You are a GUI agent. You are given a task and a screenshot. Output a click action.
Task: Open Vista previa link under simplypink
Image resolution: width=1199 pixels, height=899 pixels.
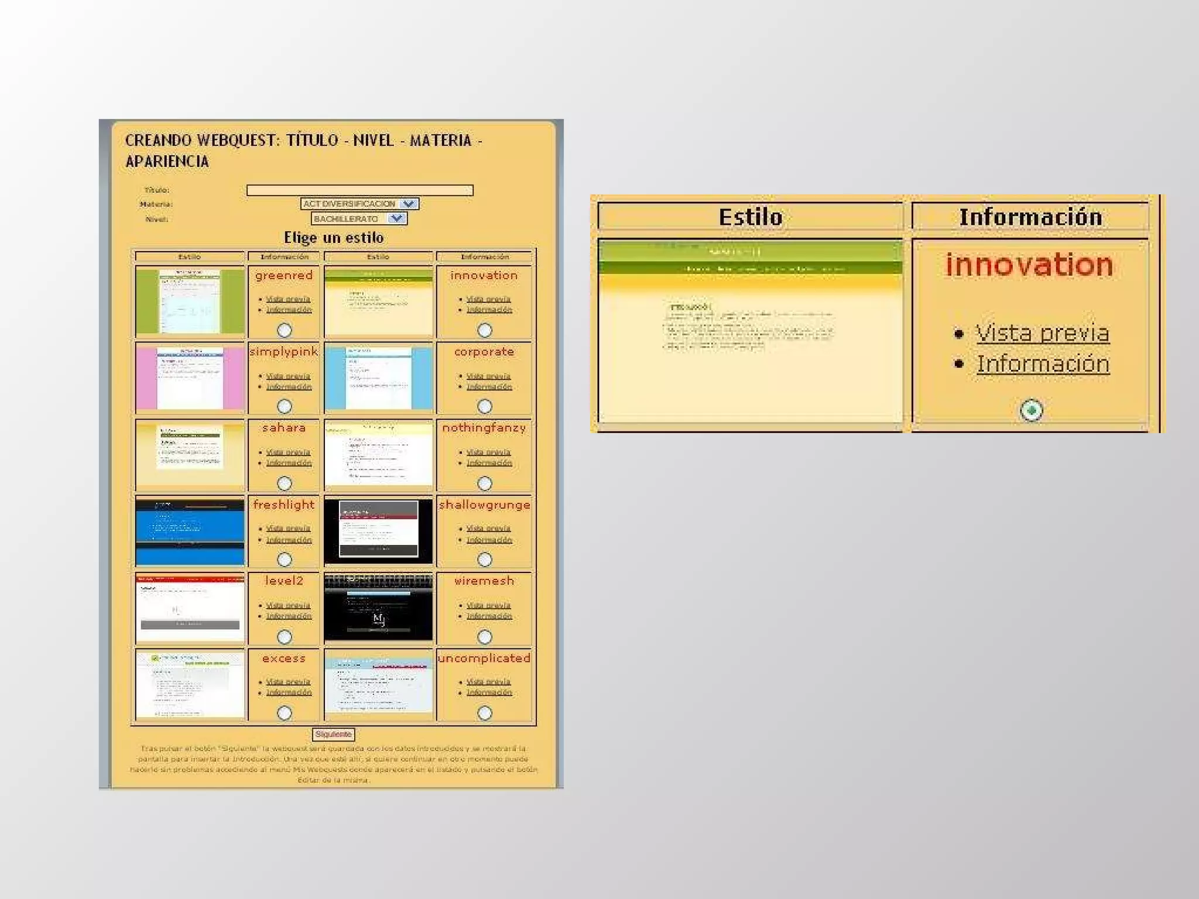coord(288,376)
